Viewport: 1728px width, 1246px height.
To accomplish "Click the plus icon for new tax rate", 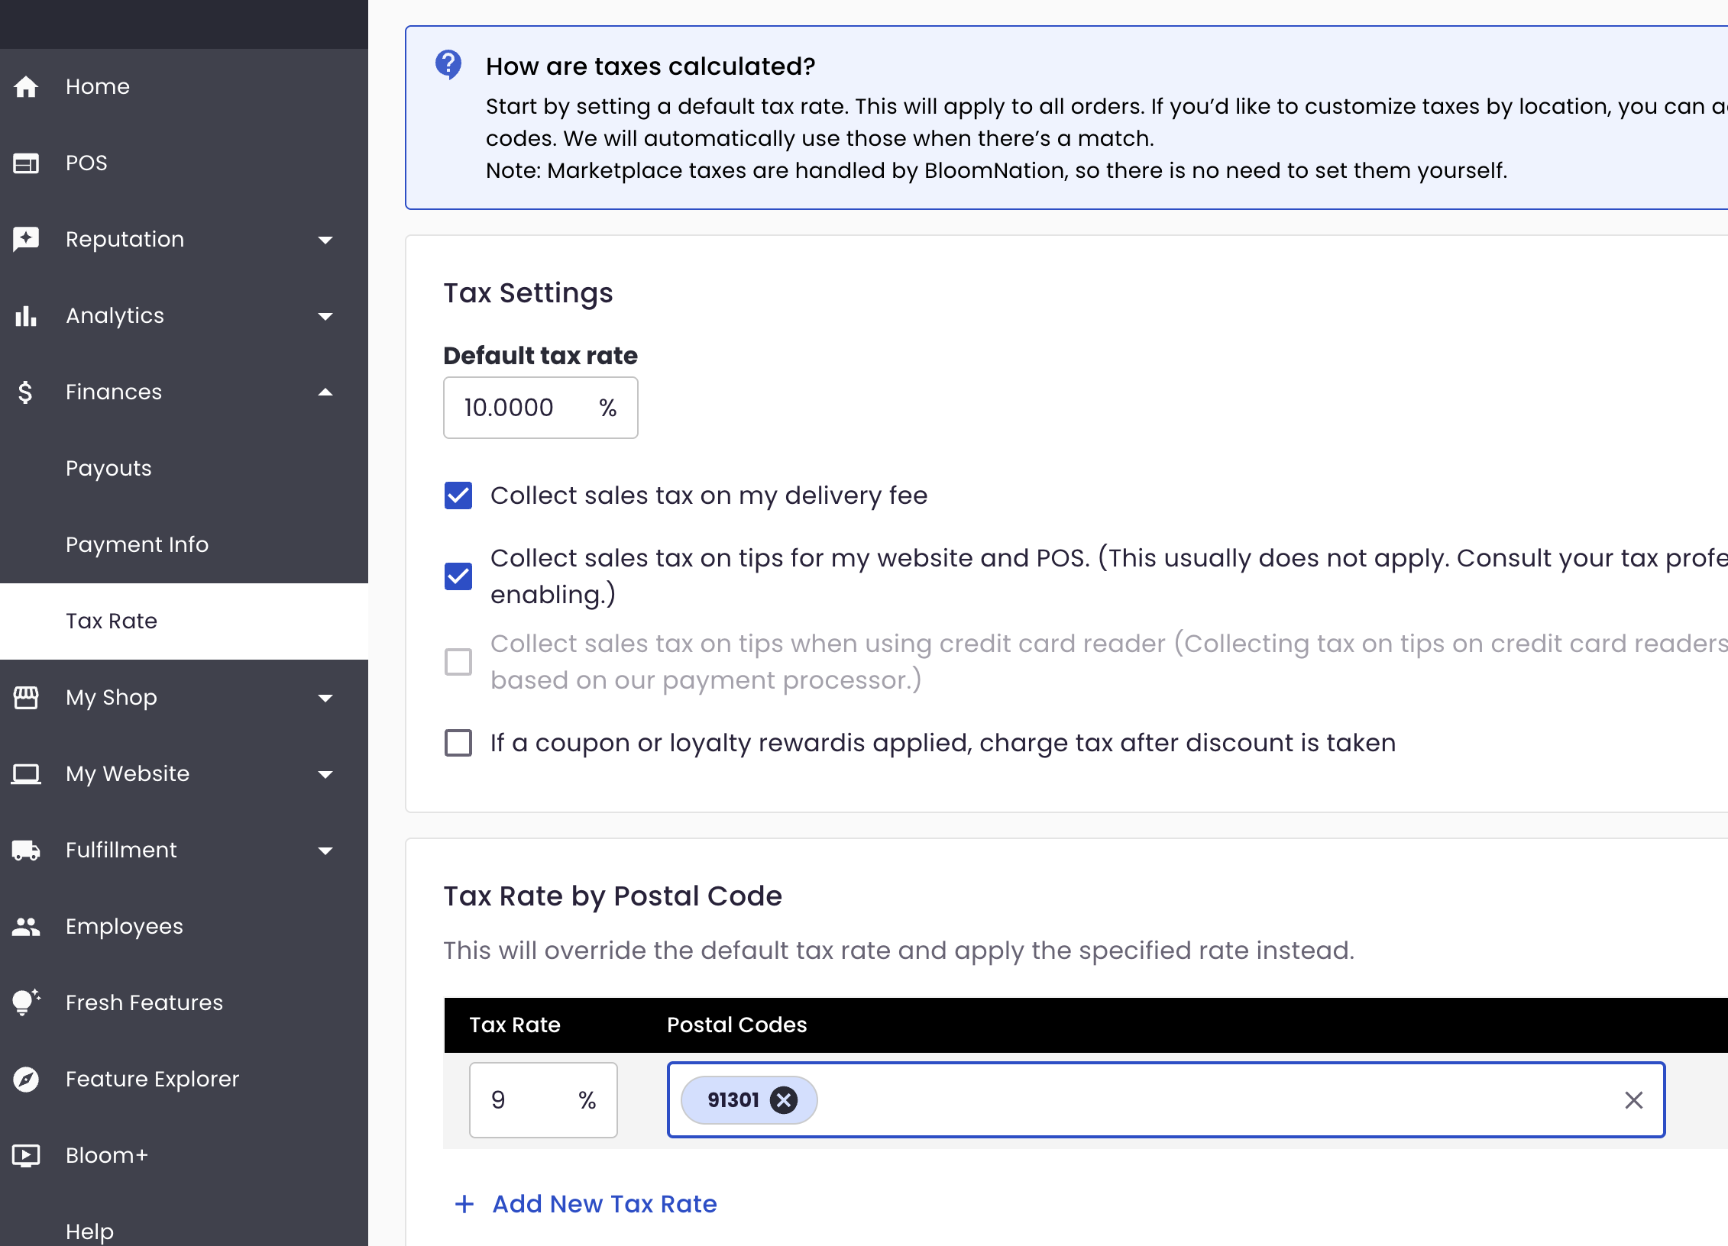I will (464, 1204).
